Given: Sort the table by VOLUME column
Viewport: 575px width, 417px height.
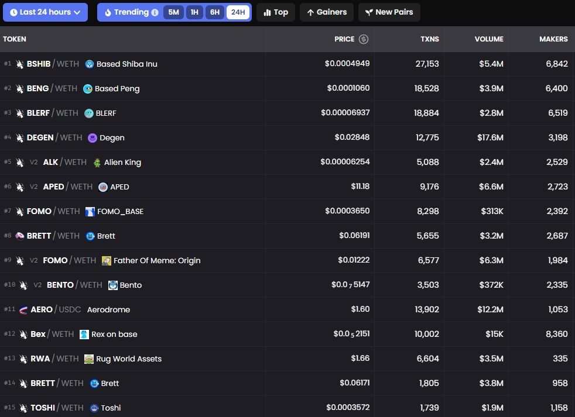Looking at the screenshot, I should (x=488, y=39).
